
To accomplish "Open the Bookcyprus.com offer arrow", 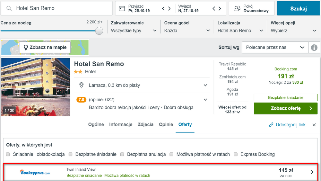I will [x=312, y=172].
